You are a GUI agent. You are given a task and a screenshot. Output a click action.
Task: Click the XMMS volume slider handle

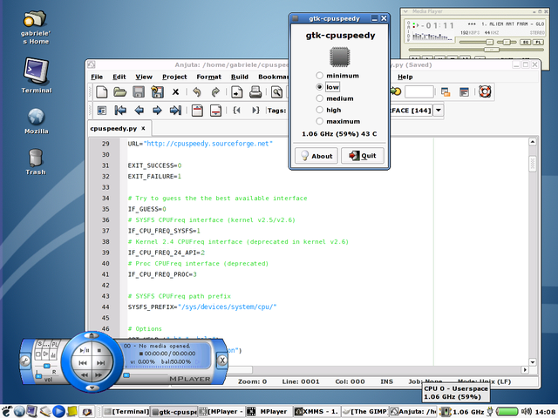pyautogui.click(x=489, y=43)
